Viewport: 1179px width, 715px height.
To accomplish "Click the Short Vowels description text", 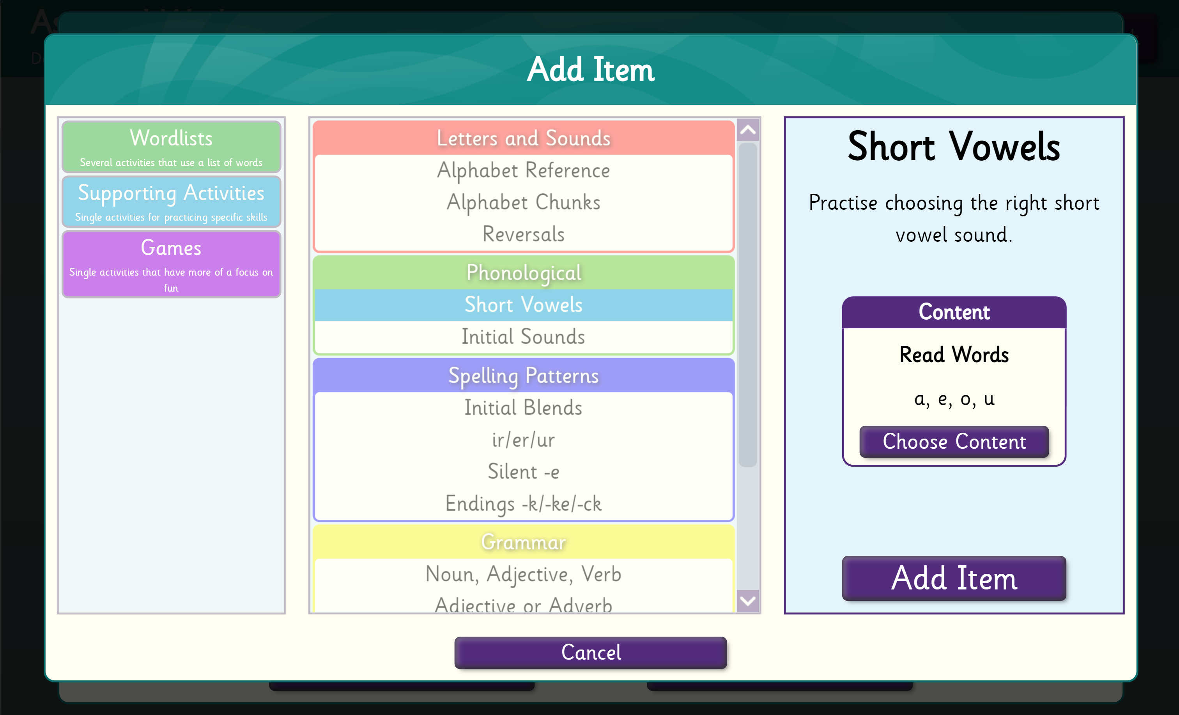I will click(954, 219).
